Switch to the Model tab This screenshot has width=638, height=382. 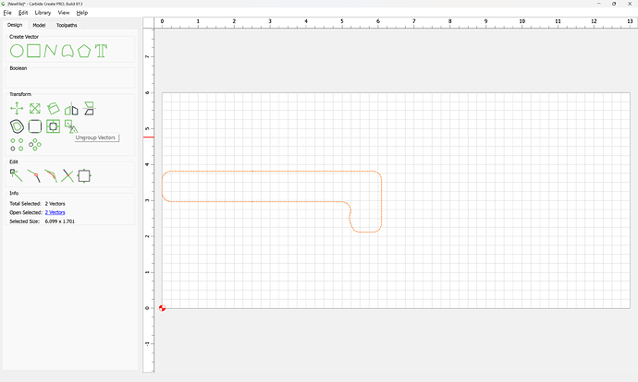pos(39,25)
